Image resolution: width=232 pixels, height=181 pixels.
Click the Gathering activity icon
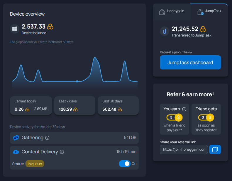pos(16,138)
